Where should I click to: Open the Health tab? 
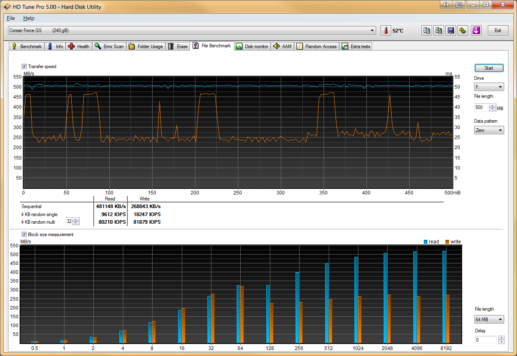click(79, 47)
